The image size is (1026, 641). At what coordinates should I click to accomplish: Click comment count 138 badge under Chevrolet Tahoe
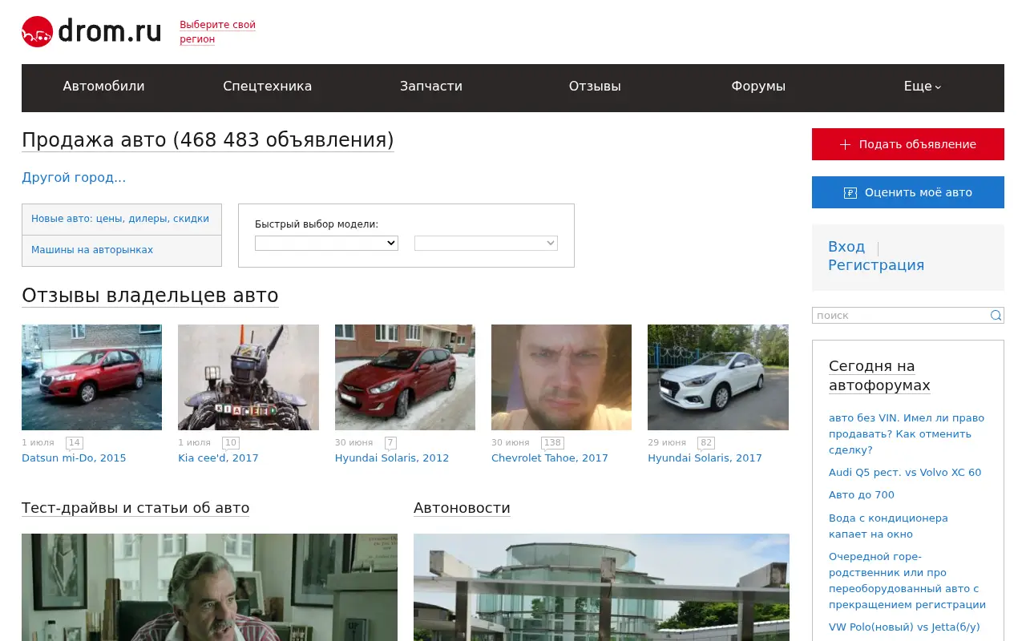(x=552, y=442)
